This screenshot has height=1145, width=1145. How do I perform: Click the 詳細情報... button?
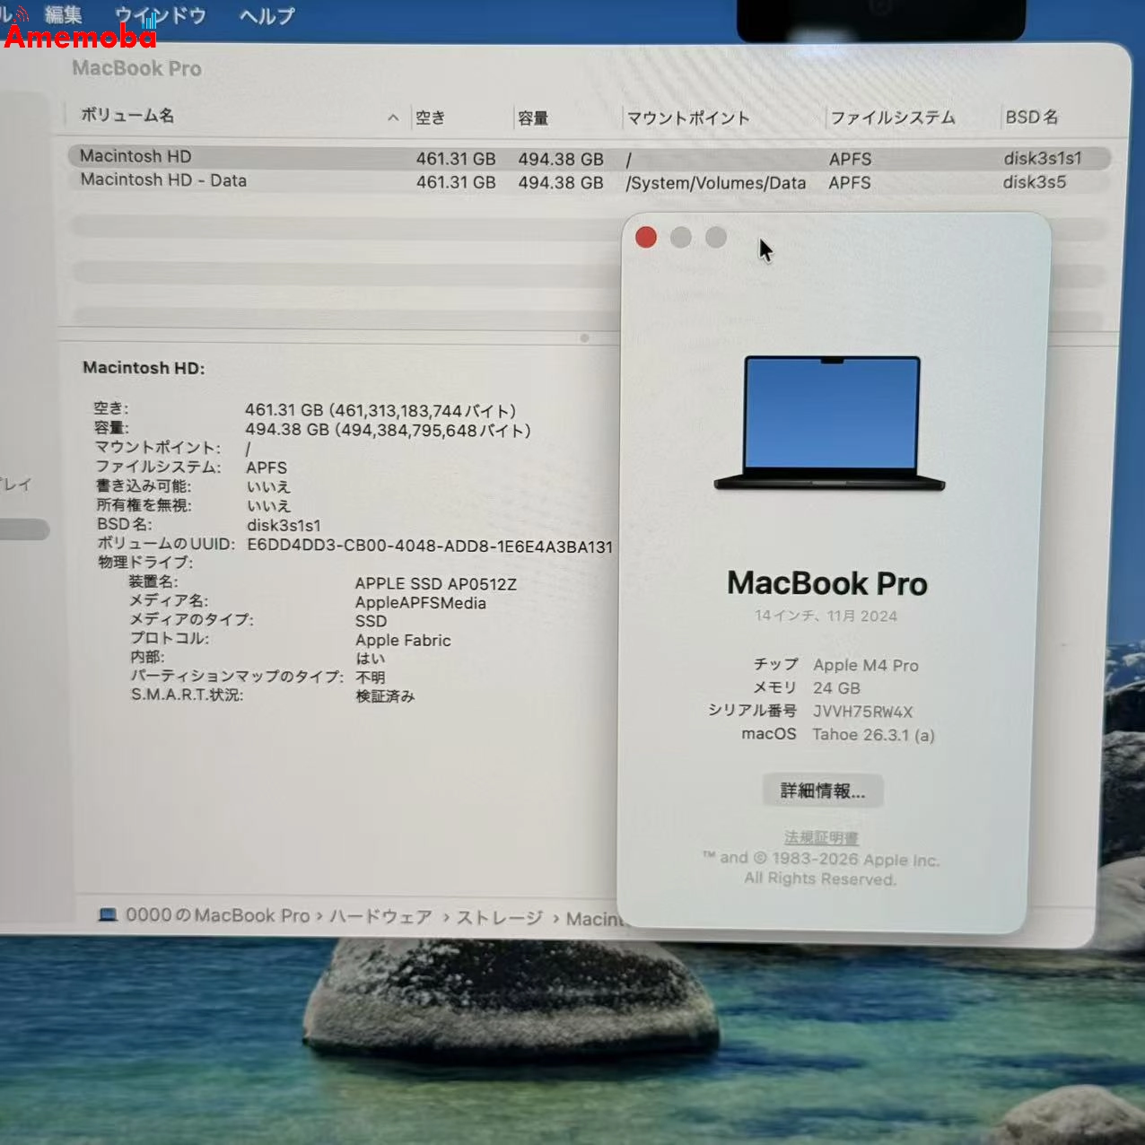822,791
